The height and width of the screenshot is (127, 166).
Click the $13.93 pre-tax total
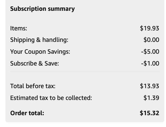click(x=149, y=86)
